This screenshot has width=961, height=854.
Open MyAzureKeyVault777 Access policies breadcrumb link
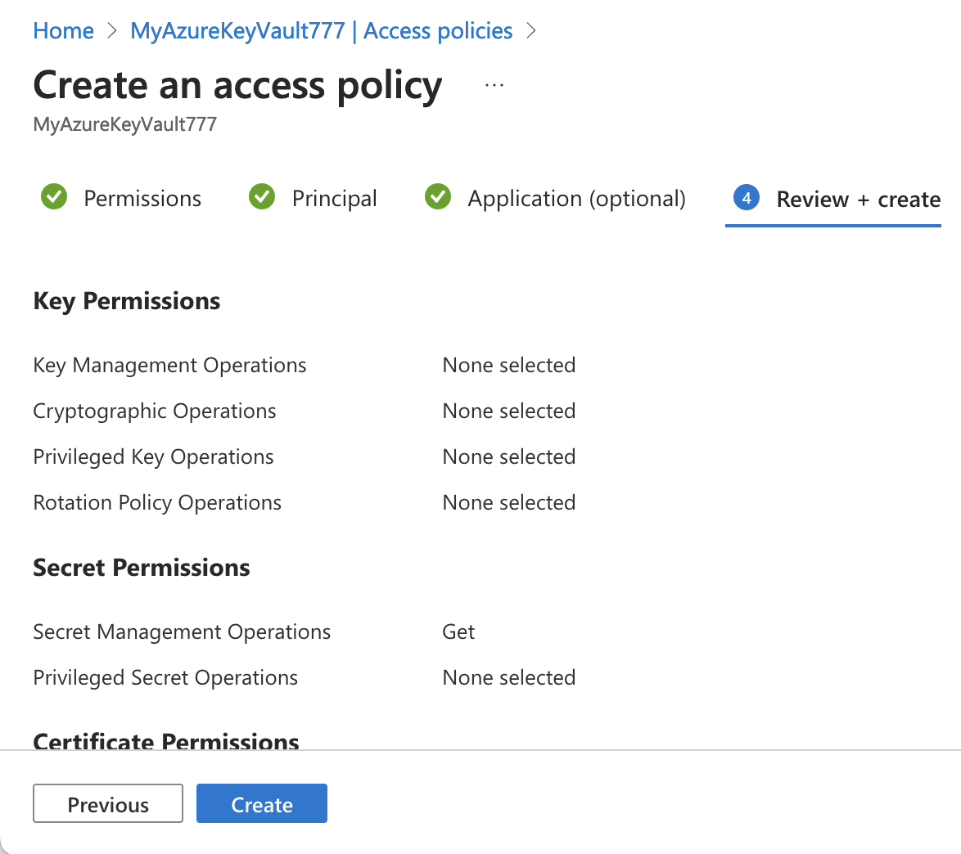[x=322, y=31]
